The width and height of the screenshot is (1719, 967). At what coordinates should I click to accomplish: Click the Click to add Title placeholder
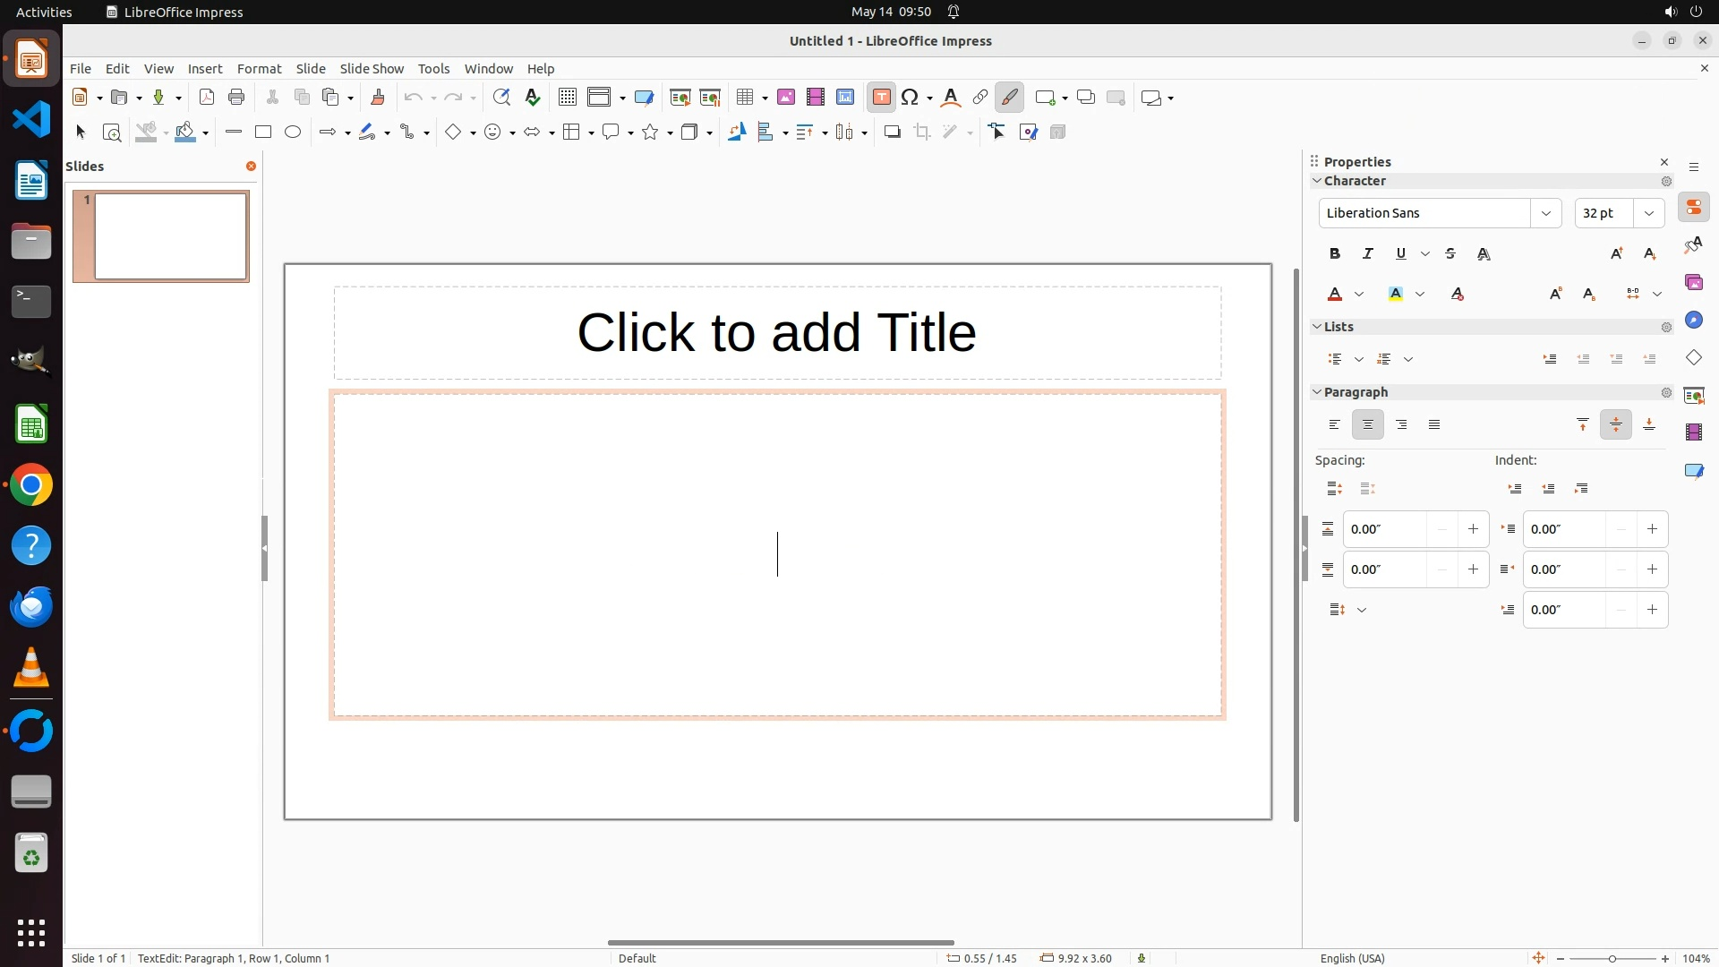tap(776, 333)
